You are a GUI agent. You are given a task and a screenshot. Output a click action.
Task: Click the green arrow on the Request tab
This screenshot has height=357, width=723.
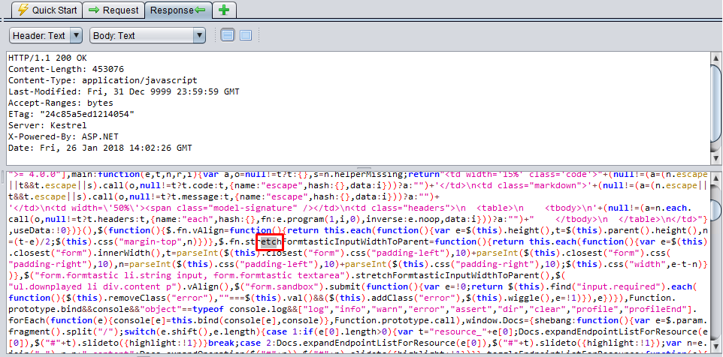tap(94, 10)
